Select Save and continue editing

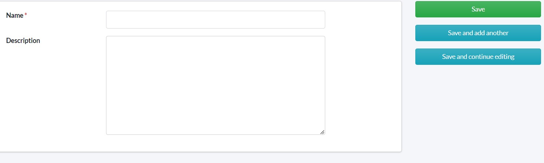478,57
